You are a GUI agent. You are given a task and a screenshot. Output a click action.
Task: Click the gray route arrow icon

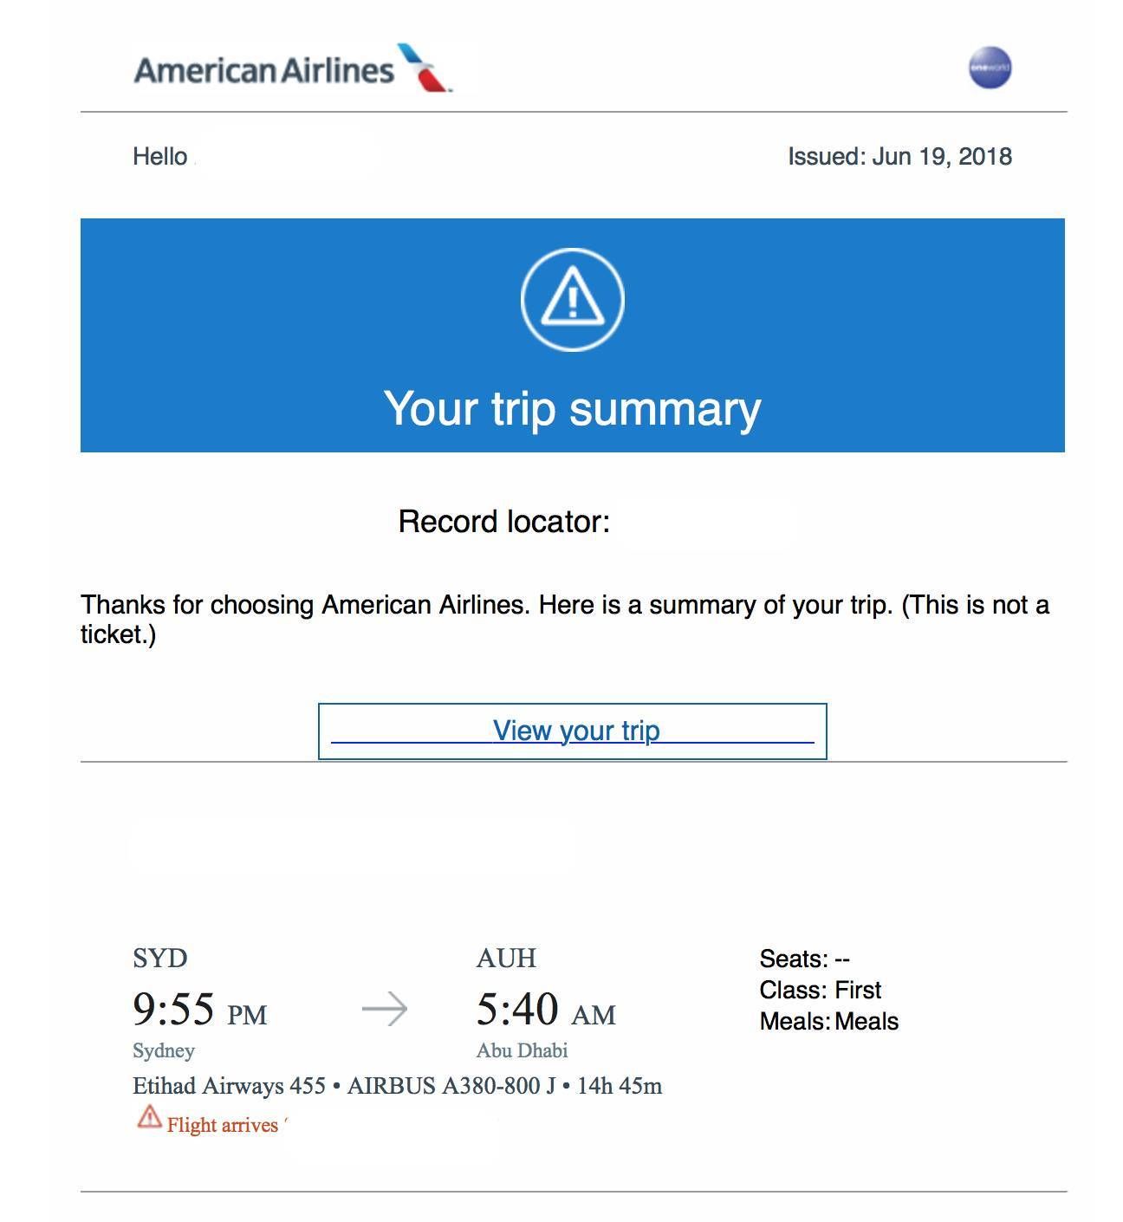[385, 1009]
